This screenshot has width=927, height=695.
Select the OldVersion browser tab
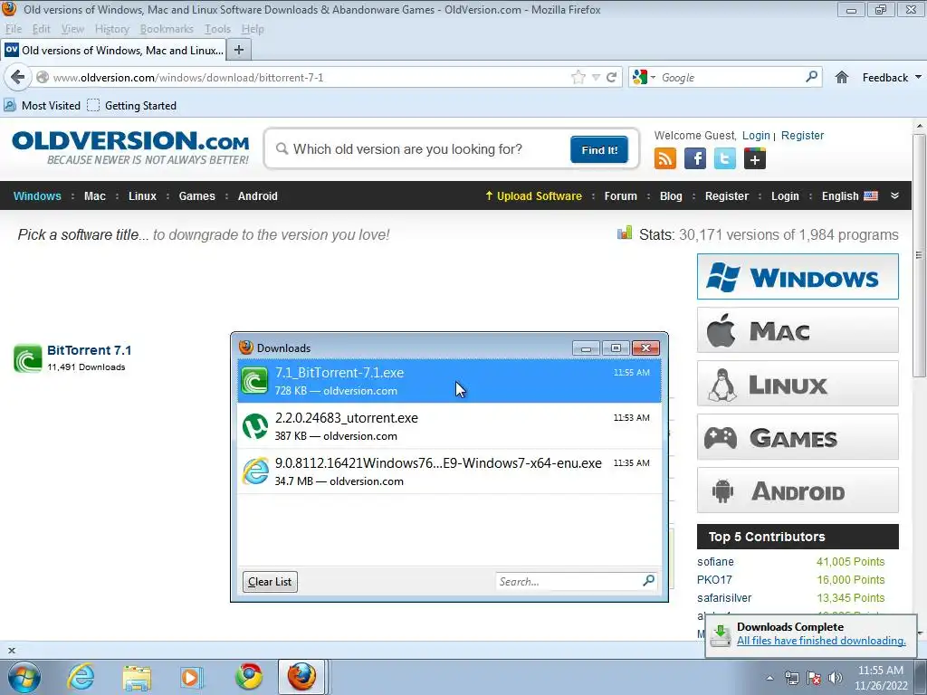pyautogui.click(x=113, y=51)
